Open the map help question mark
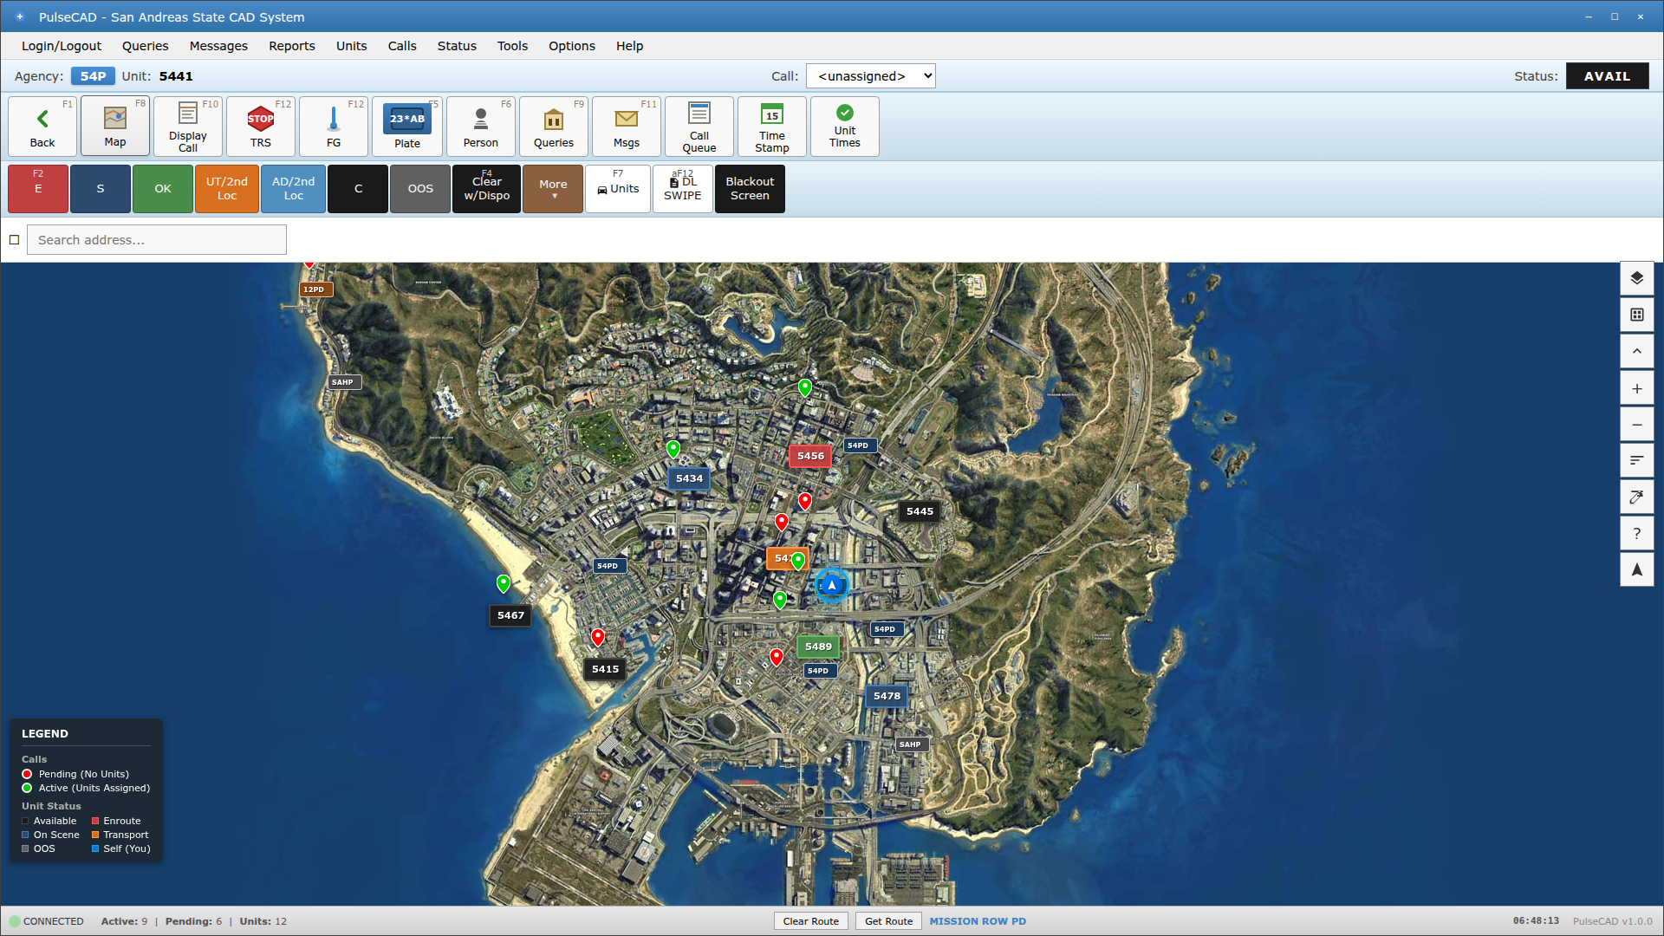The image size is (1664, 936). [x=1637, y=533]
